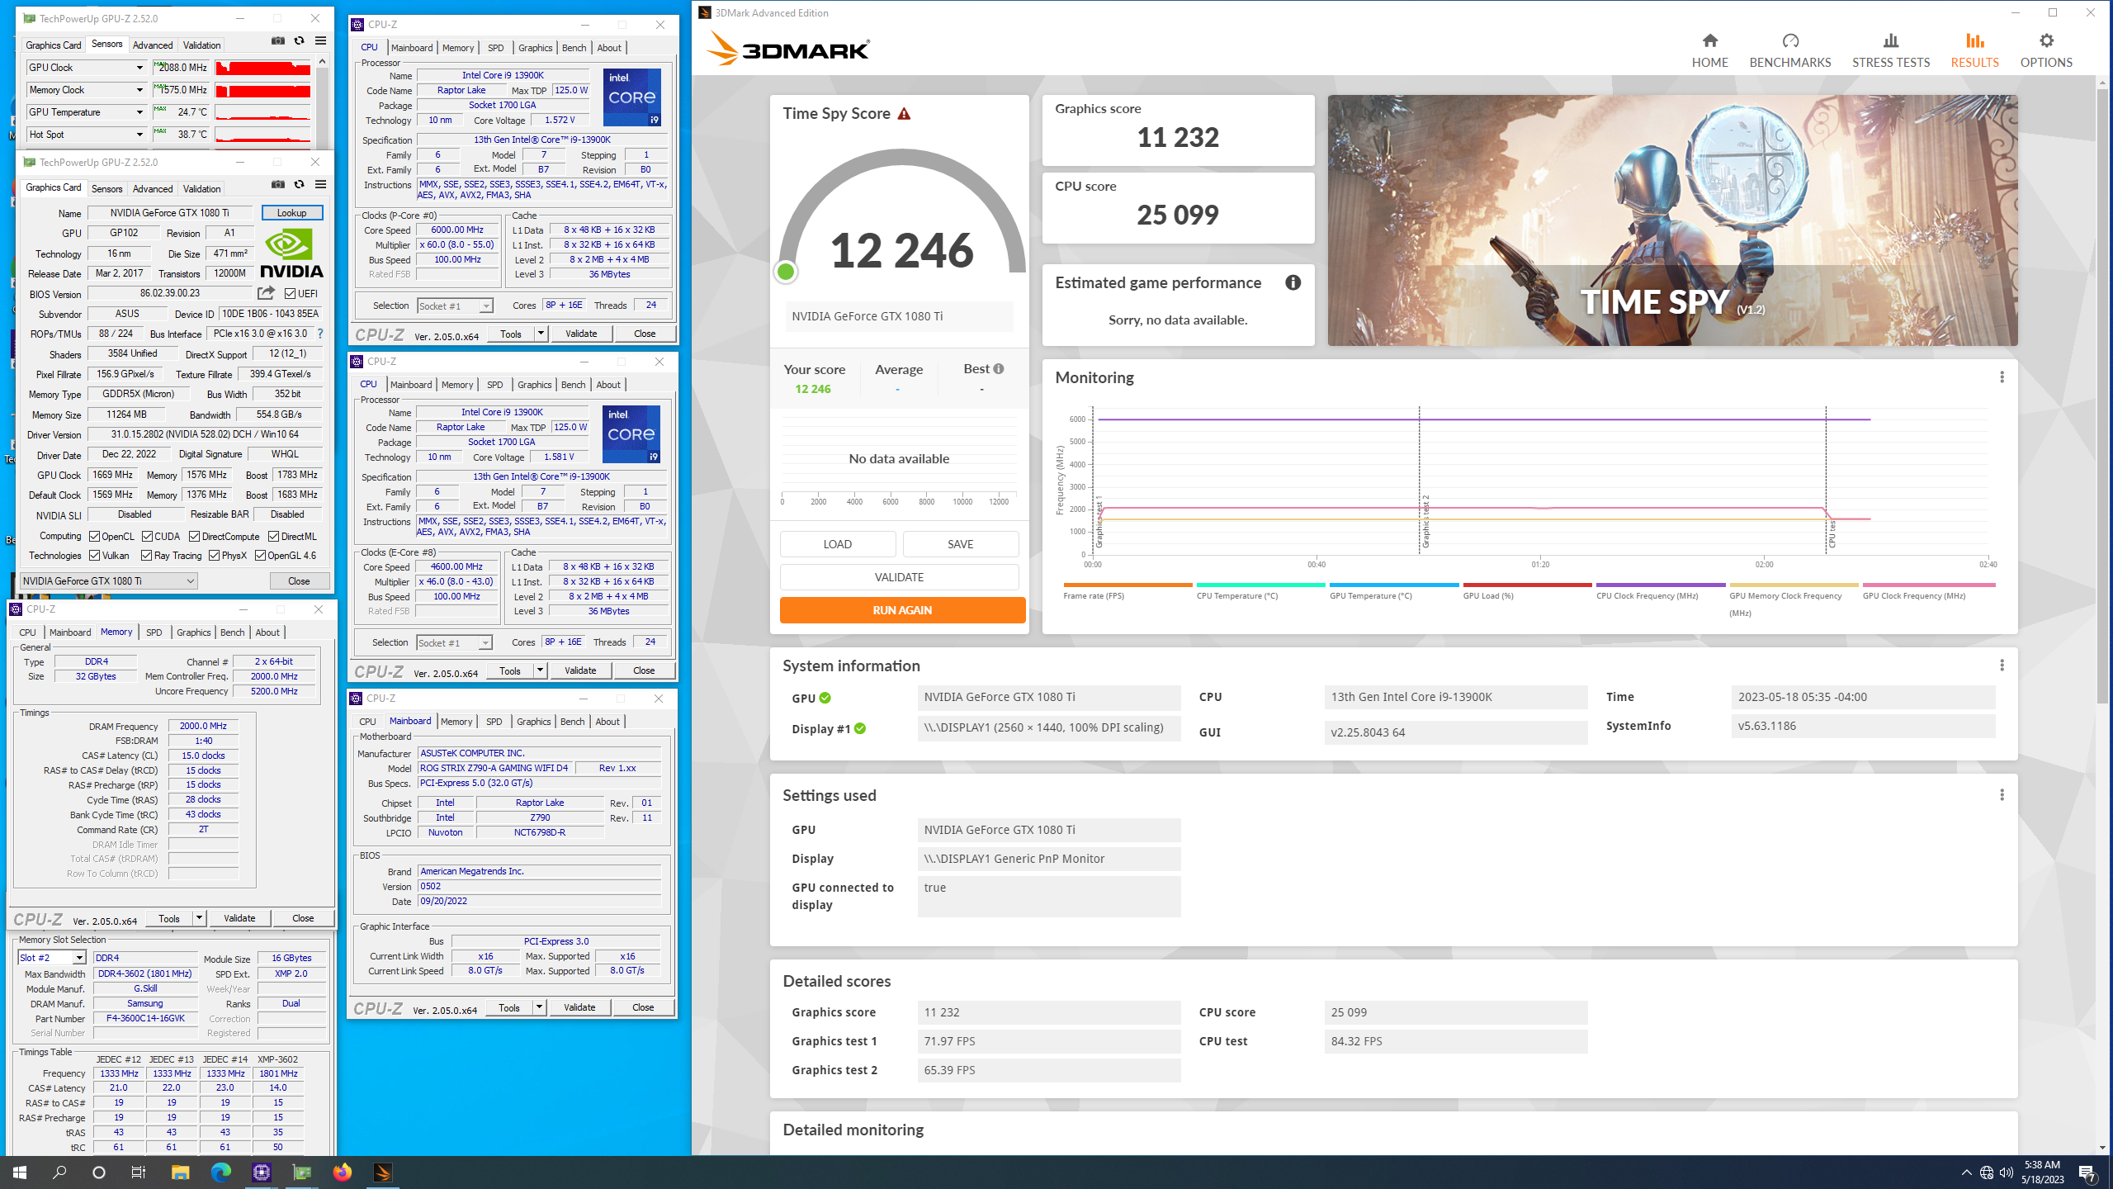This screenshot has width=2113, height=1189.
Task: Toggle PhysX checkbox in GPU-Z
Action: click(215, 556)
